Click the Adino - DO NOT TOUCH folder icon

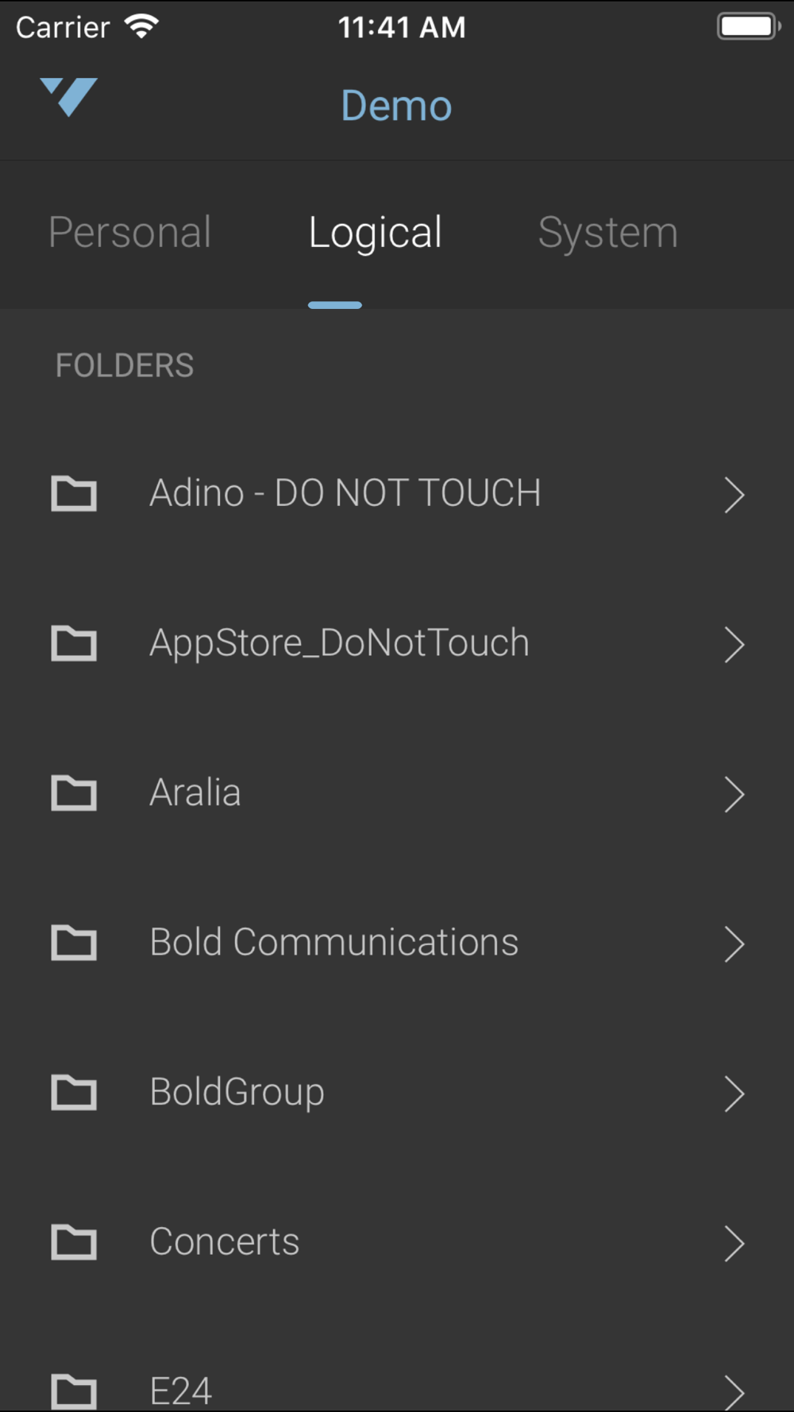coord(74,493)
